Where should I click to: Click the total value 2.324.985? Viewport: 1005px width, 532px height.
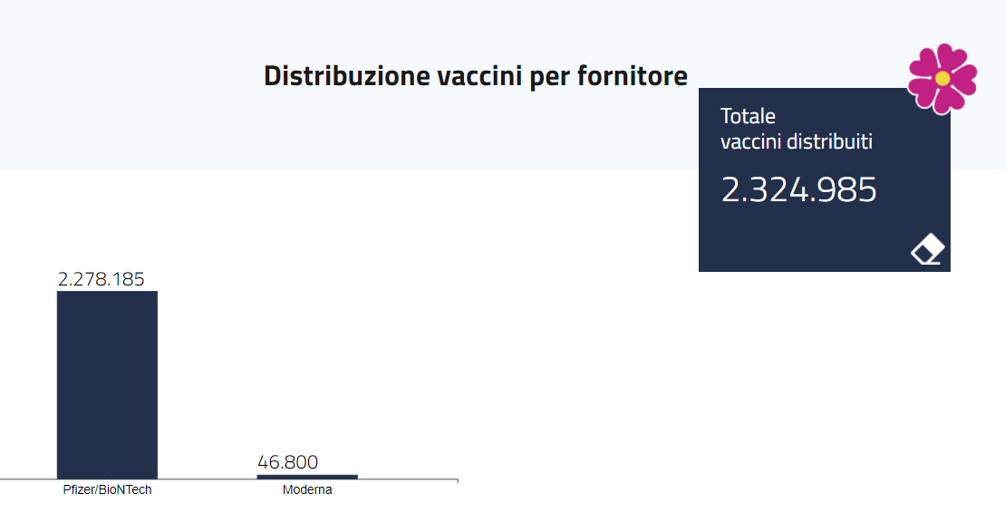coord(798,189)
